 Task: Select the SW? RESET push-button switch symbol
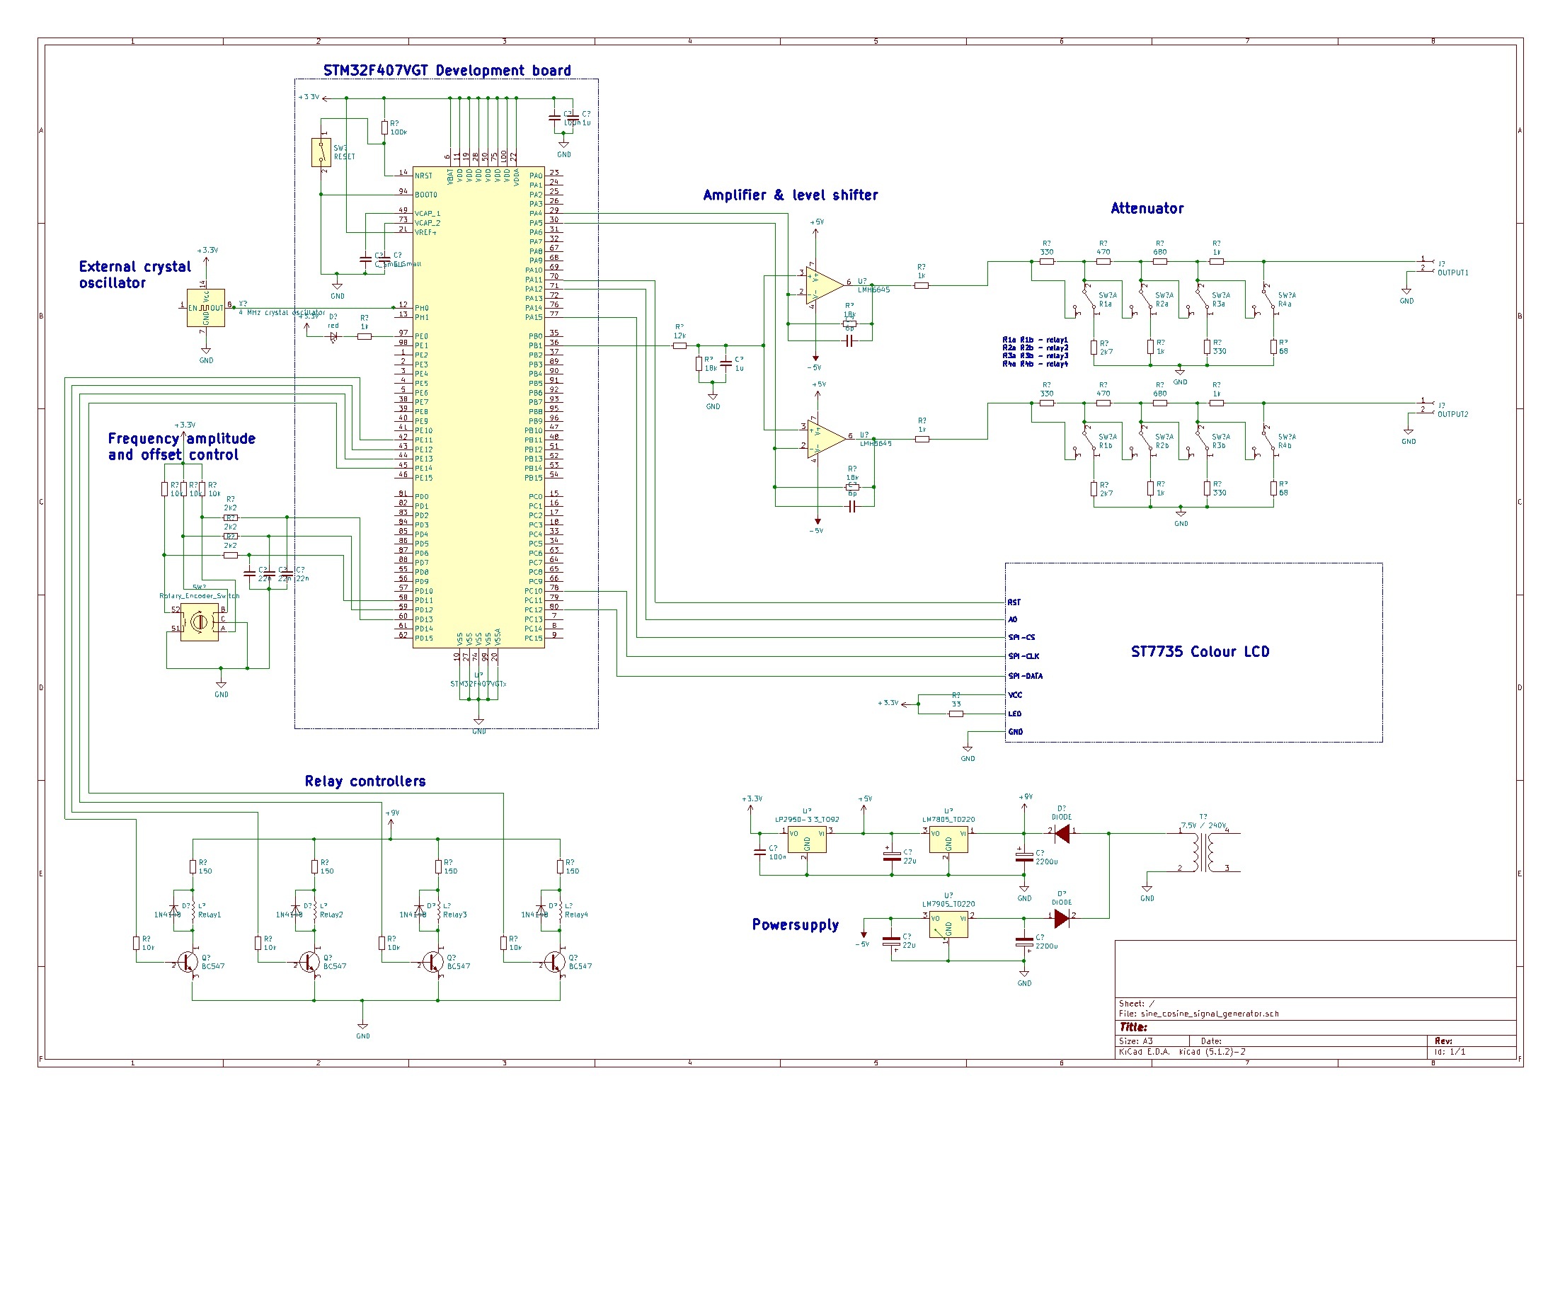pyautogui.click(x=321, y=152)
